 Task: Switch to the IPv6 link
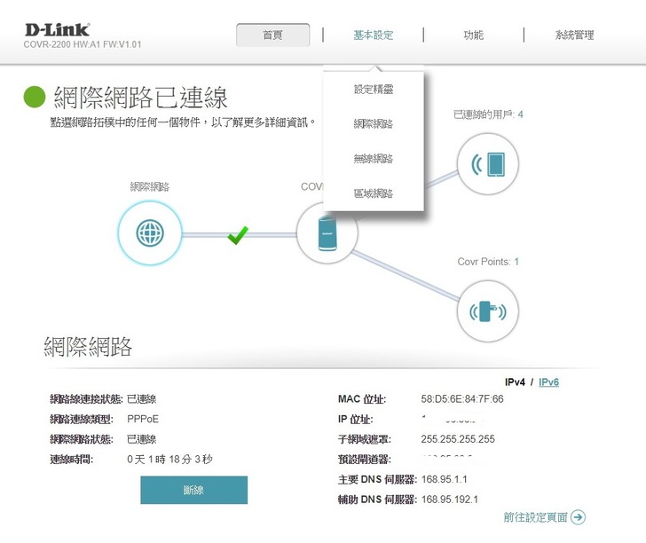(548, 382)
